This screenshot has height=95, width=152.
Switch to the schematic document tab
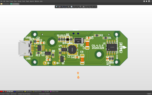tap(5, 4)
